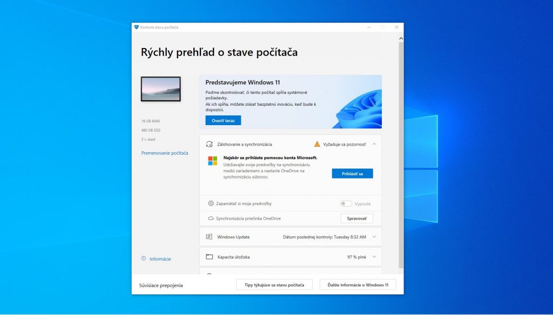Click the '16 GB RAM' text
Viewport: 553px width, 315px height.
[x=150, y=121]
